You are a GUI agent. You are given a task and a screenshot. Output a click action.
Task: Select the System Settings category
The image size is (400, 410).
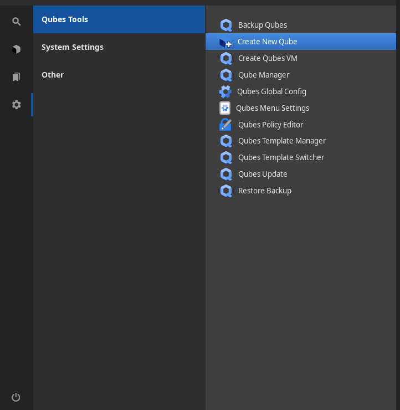point(119,47)
